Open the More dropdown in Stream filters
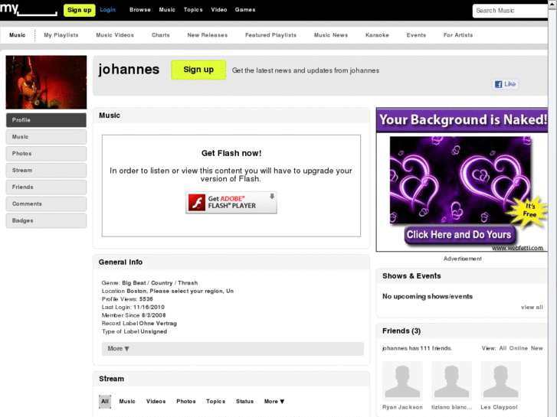 click(x=274, y=402)
